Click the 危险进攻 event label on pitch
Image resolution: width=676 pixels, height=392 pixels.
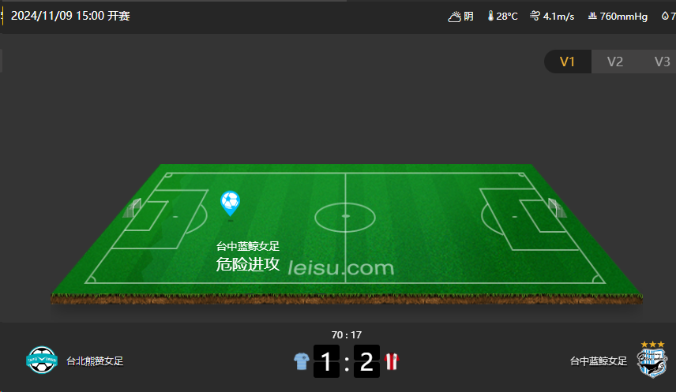(x=248, y=264)
